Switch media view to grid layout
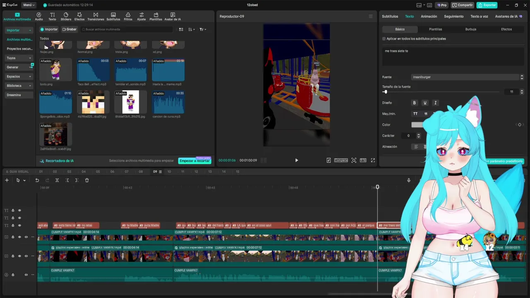This screenshot has height=298, width=530. pyautogui.click(x=181, y=29)
